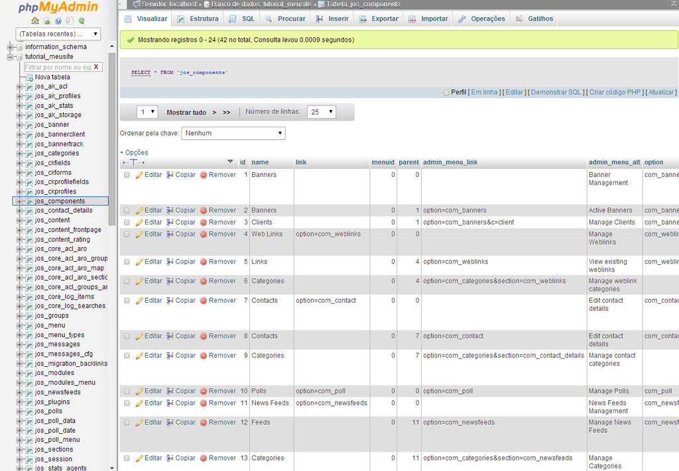Screen dimensions: 679x471
Task: Switch to the Estrutura tab
Action: pos(198,19)
